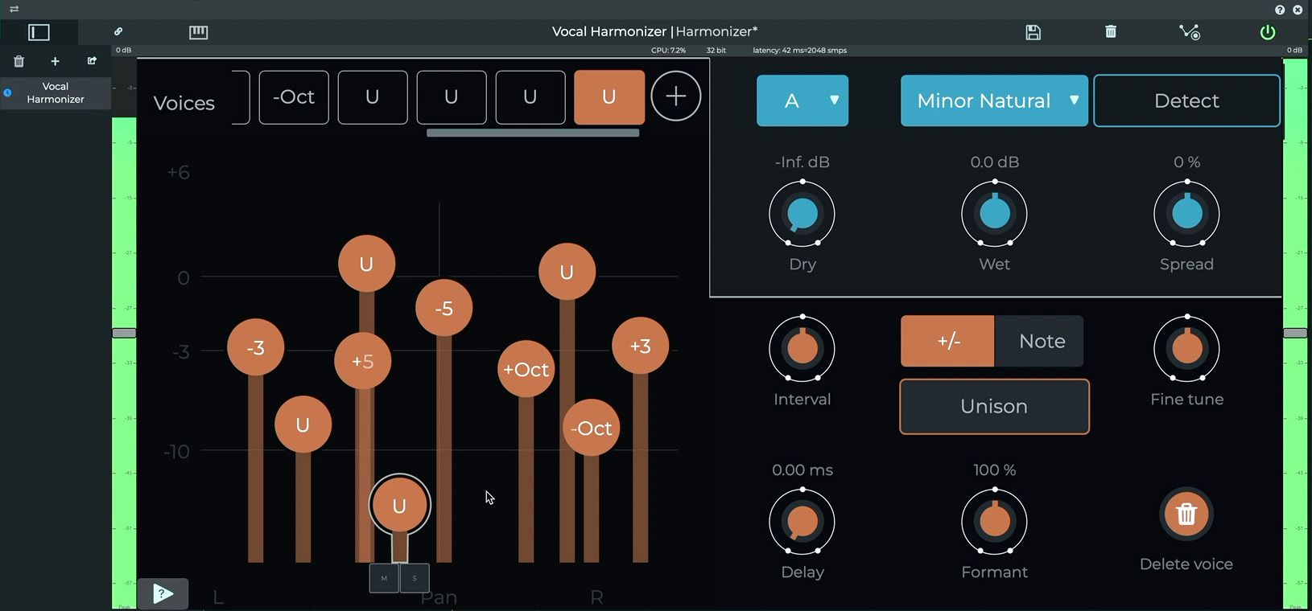Screen dimensions: 1312x611
Task: Open the key A dropdown
Action: [802, 100]
